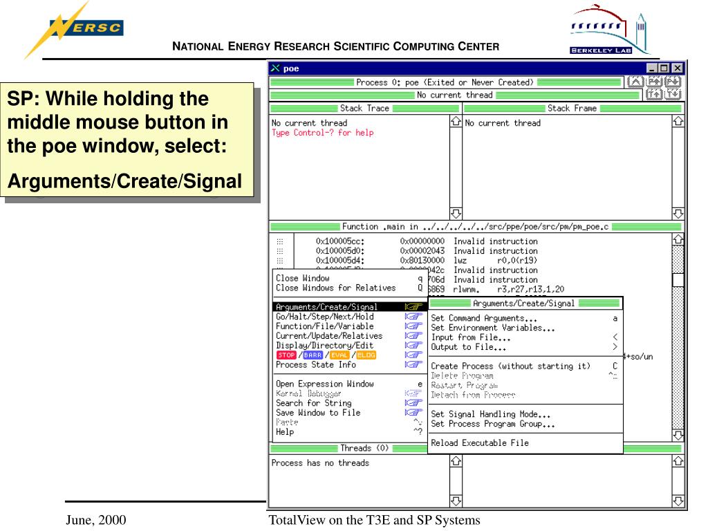
Task: Click source pane scroll-down arrow
Action: (x=678, y=436)
